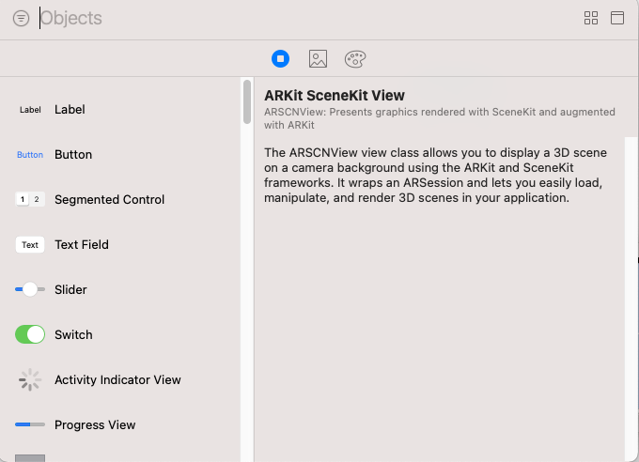The width and height of the screenshot is (639, 462).
Task: Select the Progress View entry
Action: click(120, 425)
